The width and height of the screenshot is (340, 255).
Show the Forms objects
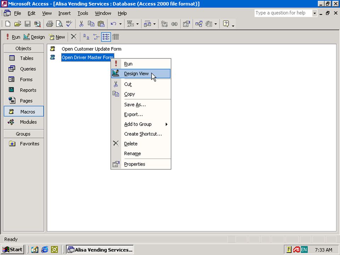point(24,80)
